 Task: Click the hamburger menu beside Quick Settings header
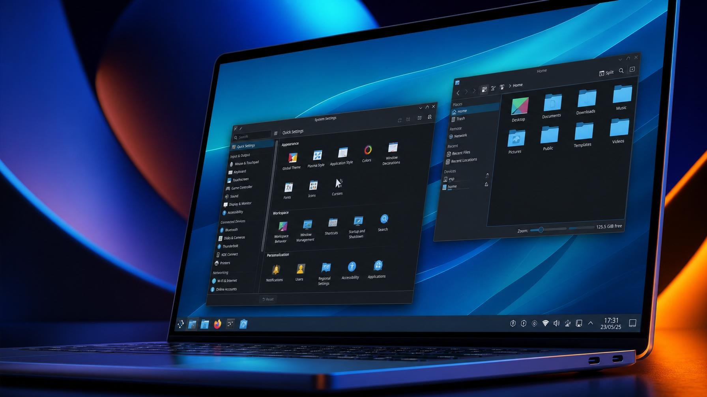(276, 133)
